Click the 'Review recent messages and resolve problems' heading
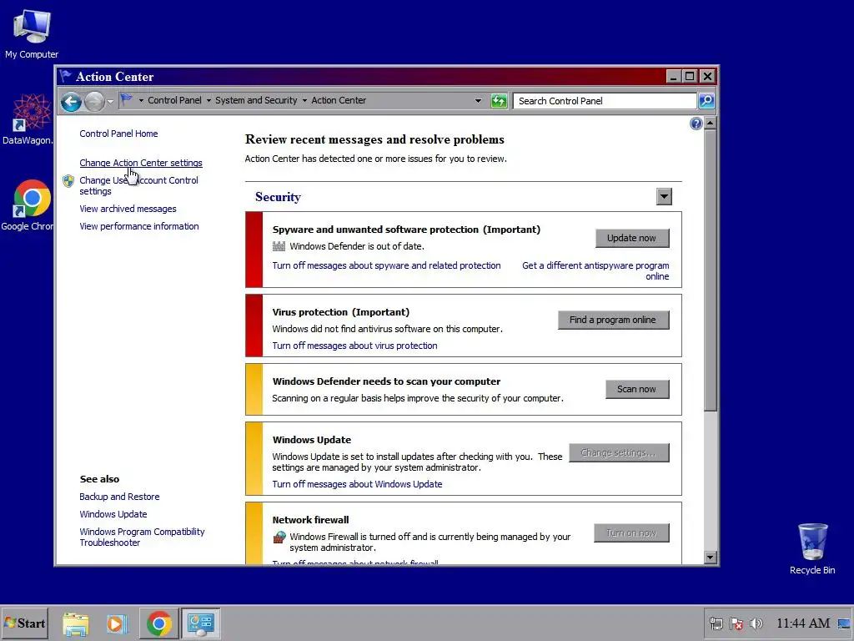This screenshot has width=854, height=641. tap(374, 139)
